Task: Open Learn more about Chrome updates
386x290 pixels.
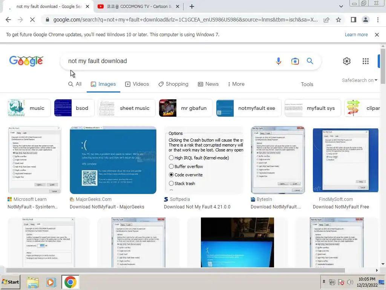Action: (356, 35)
